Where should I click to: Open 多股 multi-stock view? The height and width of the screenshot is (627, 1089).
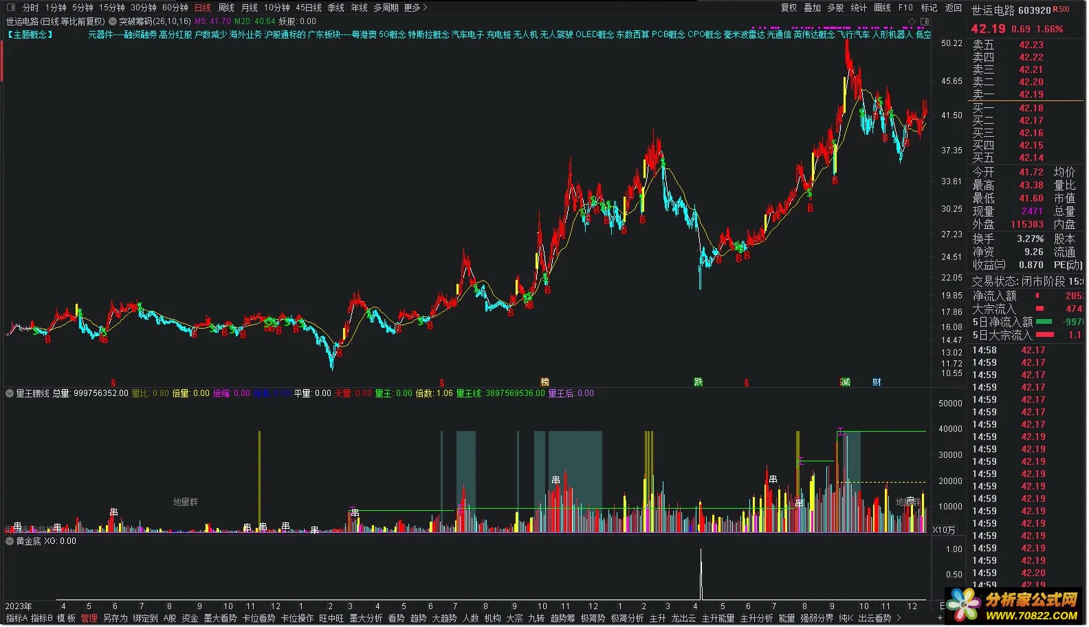tap(836, 8)
